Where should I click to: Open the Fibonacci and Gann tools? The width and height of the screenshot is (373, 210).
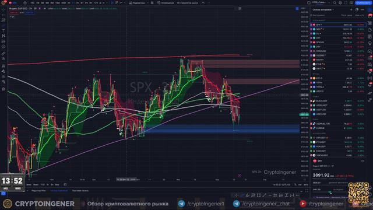[x=3, y=20]
